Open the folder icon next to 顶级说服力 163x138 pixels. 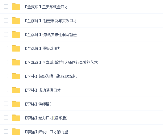pyautogui.click(x=16, y=48)
